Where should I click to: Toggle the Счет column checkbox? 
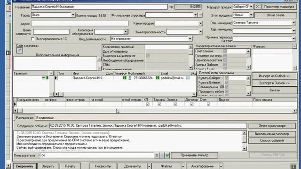point(208,104)
